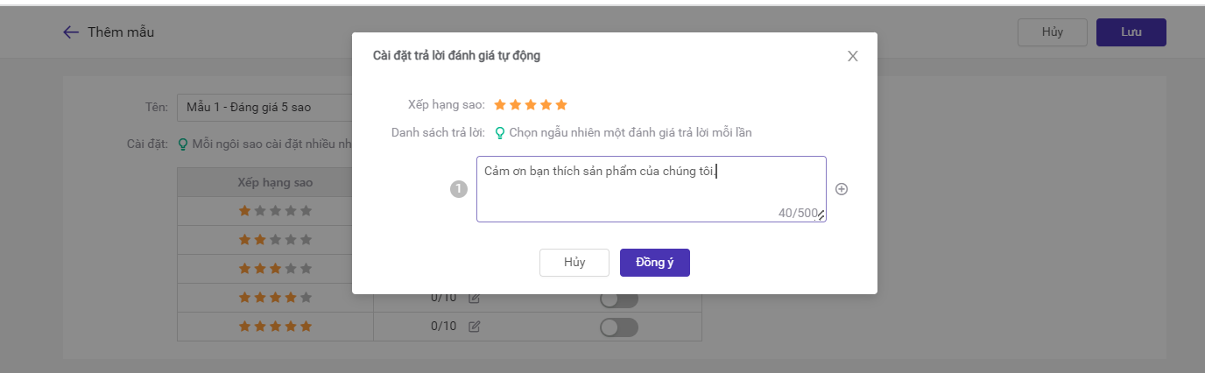Click Hủy in the dialog
The height and width of the screenshot is (373, 1205).
(x=574, y=263)
